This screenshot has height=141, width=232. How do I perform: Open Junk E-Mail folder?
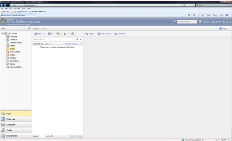(15, 52)
